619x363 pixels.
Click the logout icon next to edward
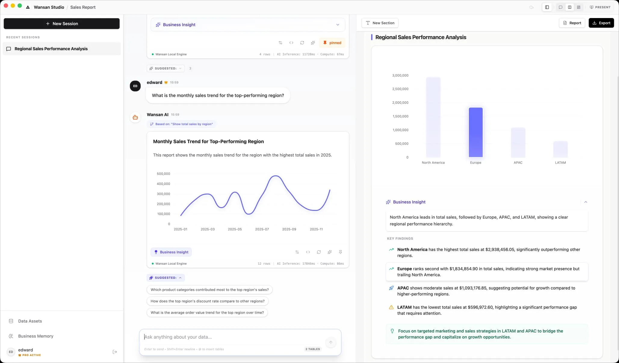point(115,352)
